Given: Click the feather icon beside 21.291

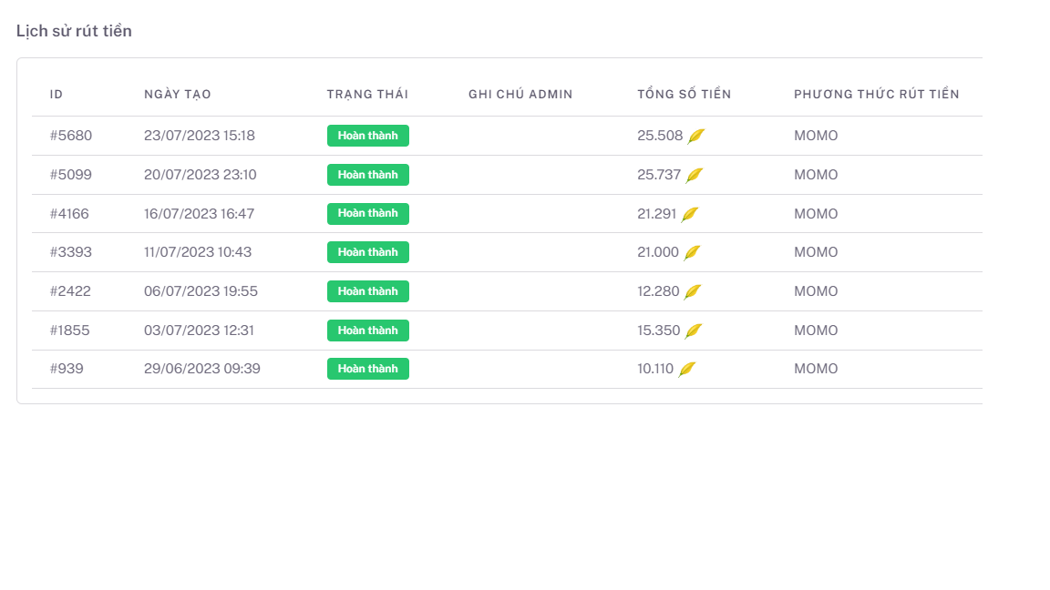Looking at the screenshot, I should 690,214.
